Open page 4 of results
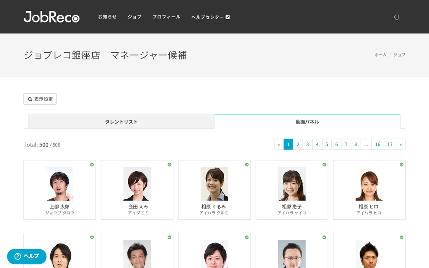Viewport: 429px width, 268px height. click(x=317, y=144)
